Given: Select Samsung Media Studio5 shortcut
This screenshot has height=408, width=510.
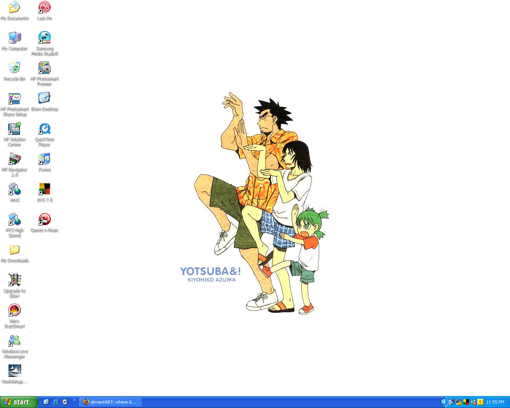Looking at the screenshot, I should [x=45, y=43].
